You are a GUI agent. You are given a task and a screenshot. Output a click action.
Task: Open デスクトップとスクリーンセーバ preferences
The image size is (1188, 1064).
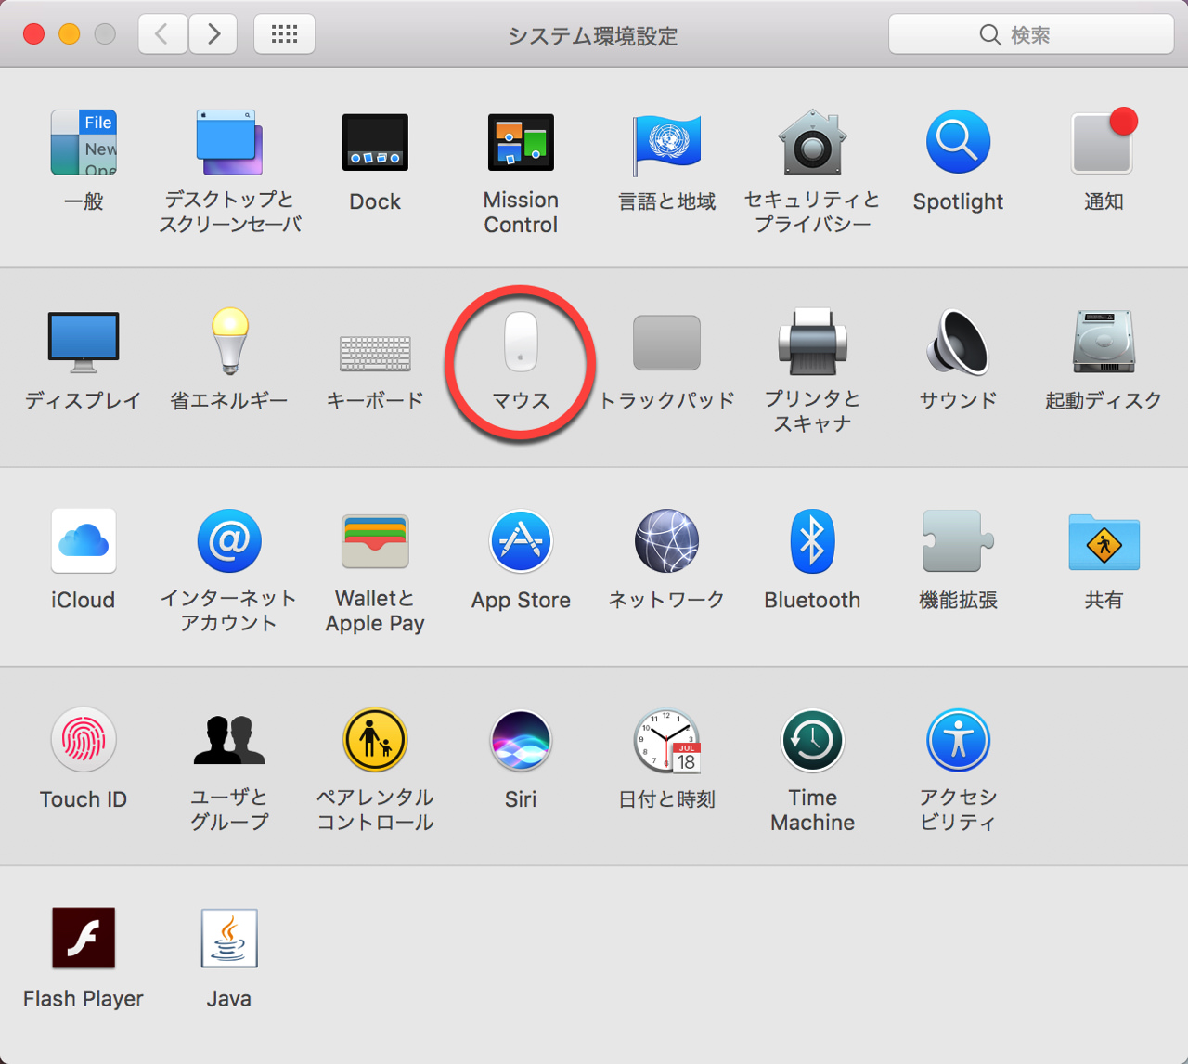click(229, 142)
